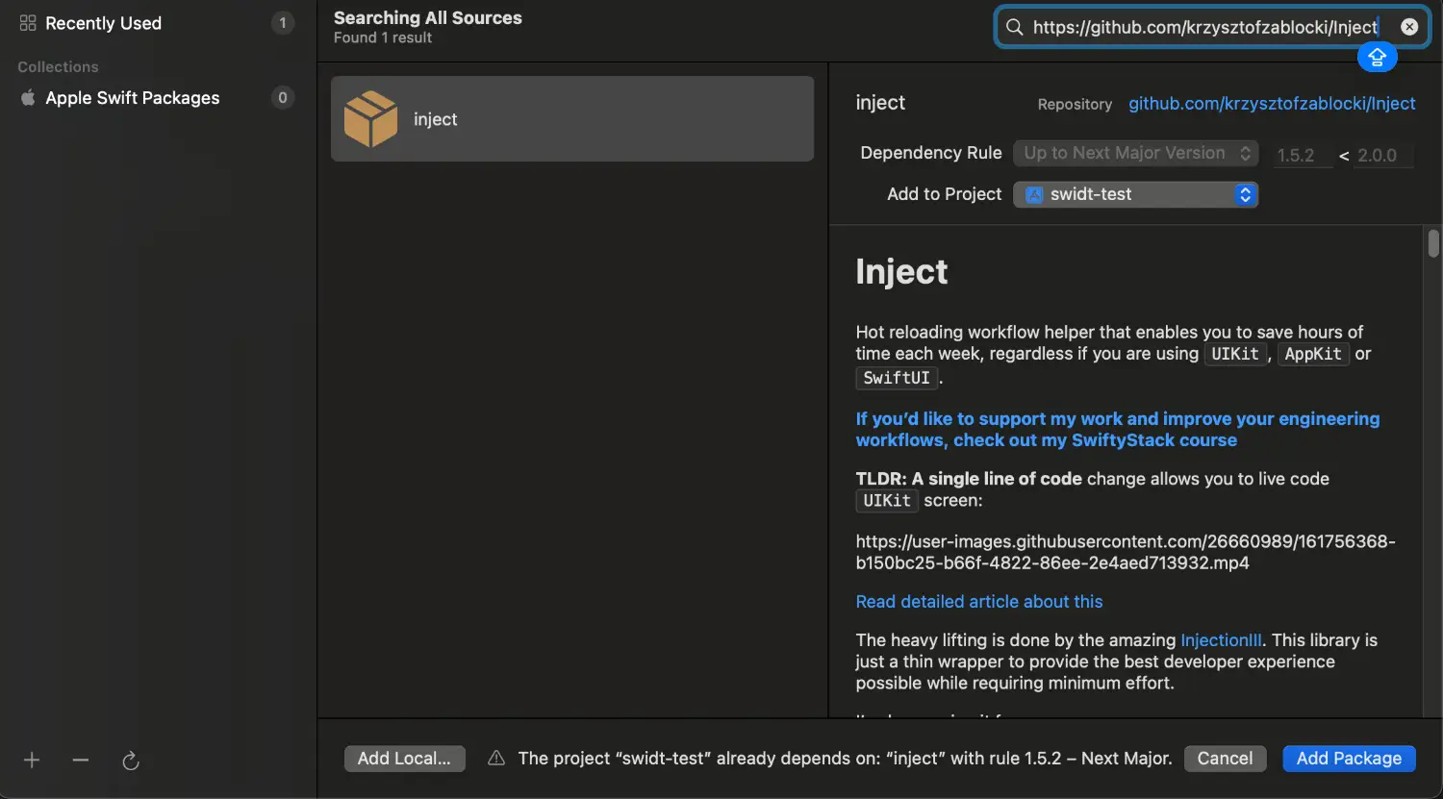Image resolution: width=1443 pixels, height=799 pixels.
Task: Open the github.com/krzysztofzablocki/Inject repository link
Action: [x=1271, y=104]
